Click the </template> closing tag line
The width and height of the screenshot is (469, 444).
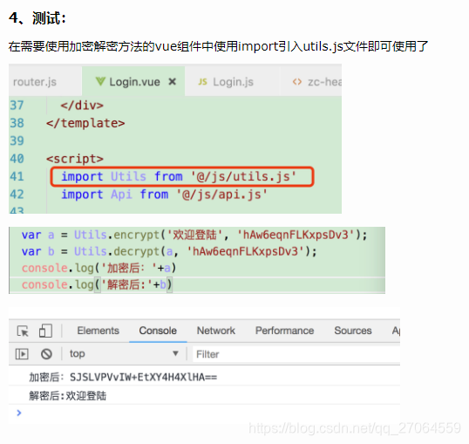tap(85, 123)
